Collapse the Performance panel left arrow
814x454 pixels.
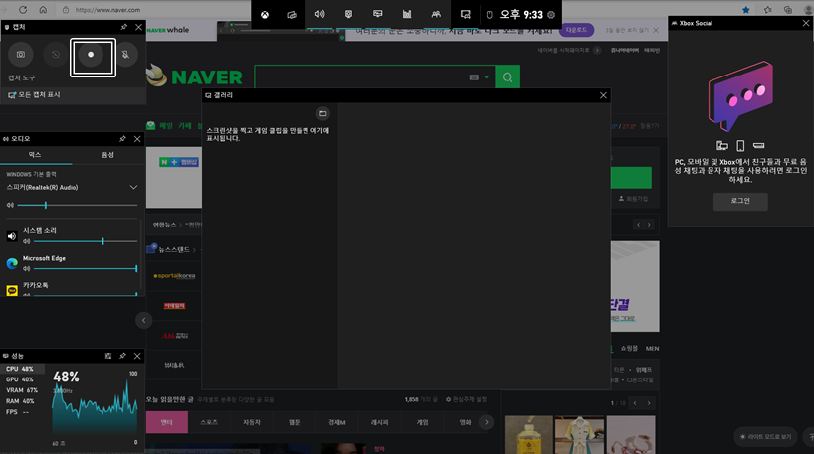coord(144,320)
